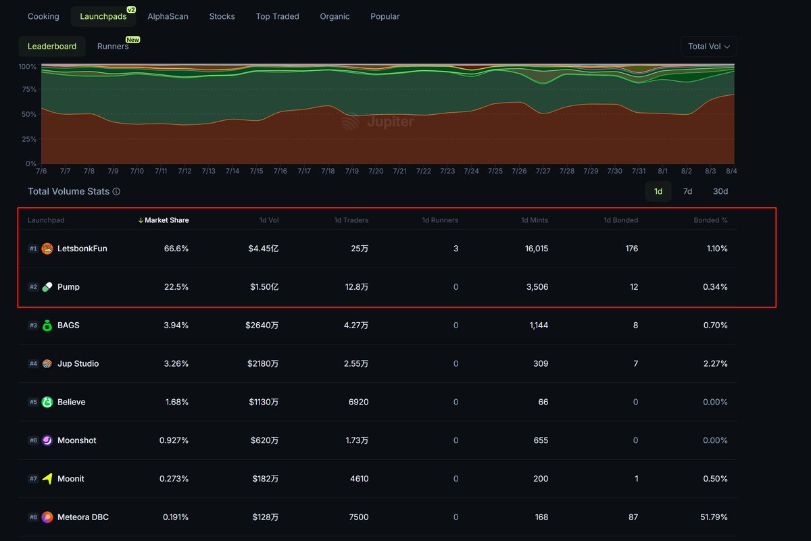Sort by the Market Share column header
811x541 pixels.
(x=166, y=220)
